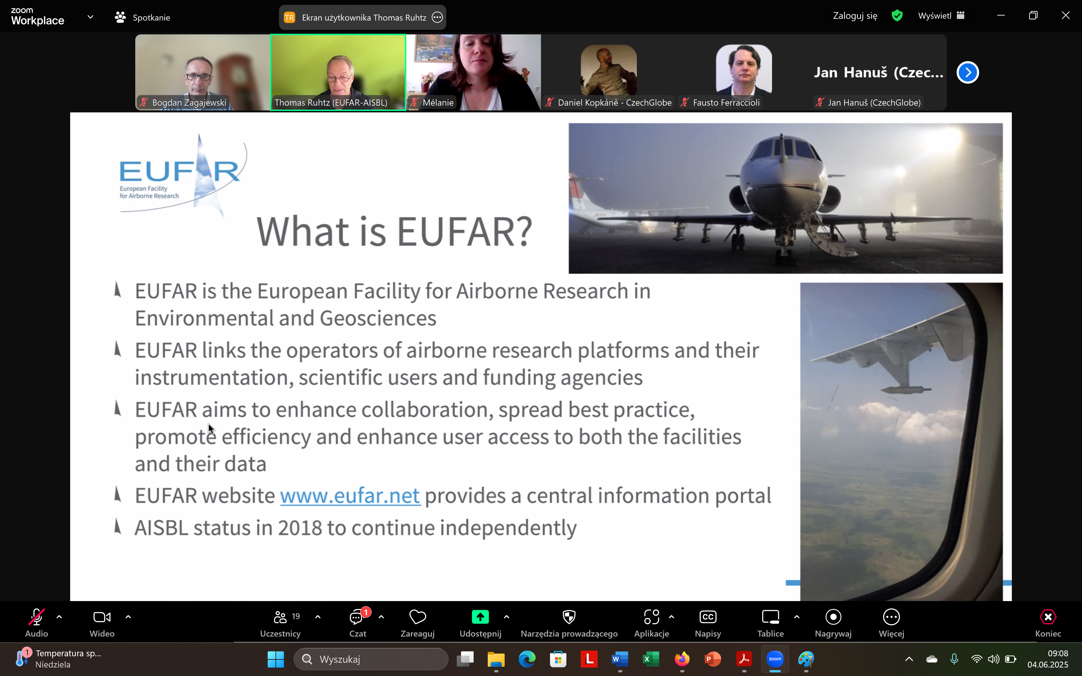The height and width of the screenshot is (676, 1082).
Task: Open the Uczestnicy participants panel
Action: coord(280,617)
